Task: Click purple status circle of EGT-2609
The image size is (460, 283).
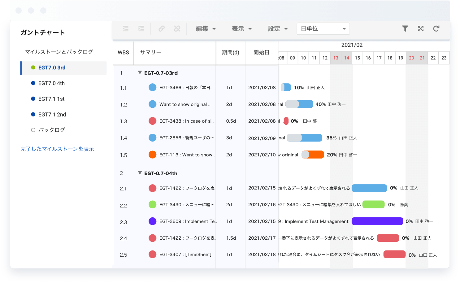Action: [152, 221]
